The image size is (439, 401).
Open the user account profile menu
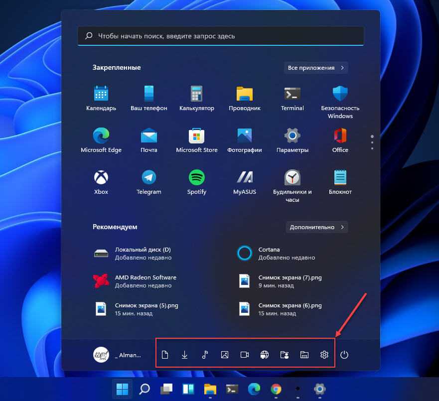click(x=118, y=355)
